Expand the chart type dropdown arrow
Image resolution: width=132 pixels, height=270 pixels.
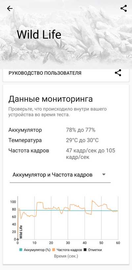tap(104, 174)
